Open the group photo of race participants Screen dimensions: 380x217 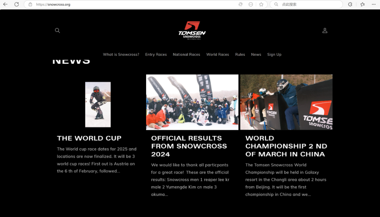(192, 102)
